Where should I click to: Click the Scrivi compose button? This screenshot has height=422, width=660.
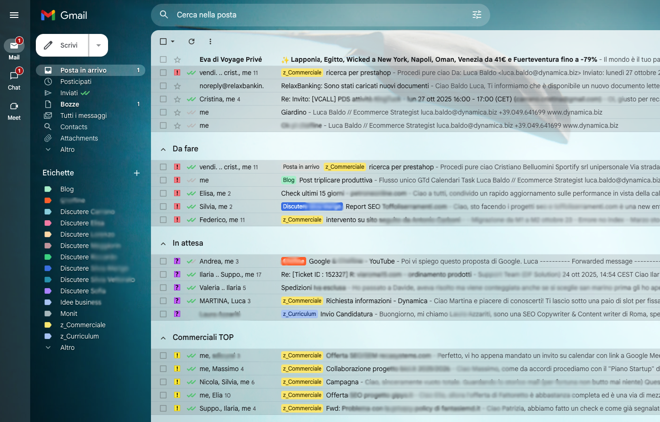click(x=62, y=45)
